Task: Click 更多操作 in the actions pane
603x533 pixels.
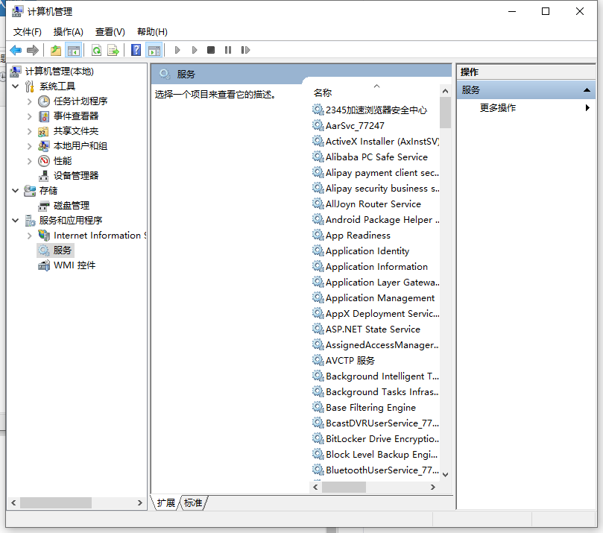Action: pos(498,108)
